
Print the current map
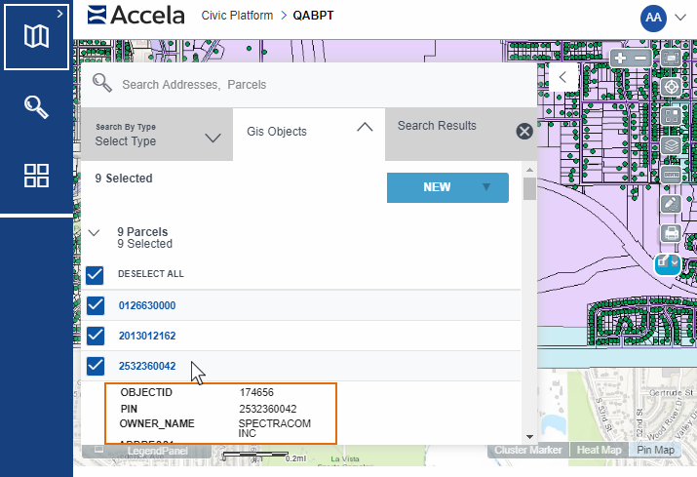(x=671, y=232)
